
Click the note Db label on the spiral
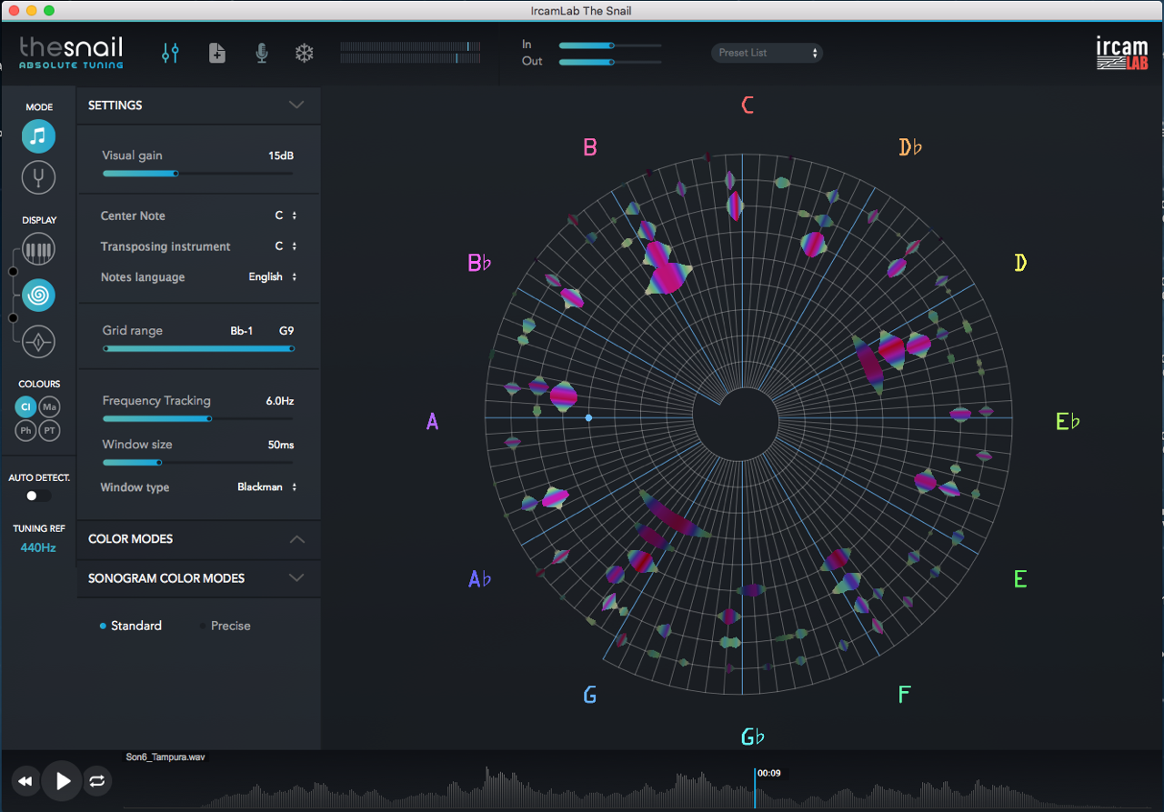click(x=910, y=147)
